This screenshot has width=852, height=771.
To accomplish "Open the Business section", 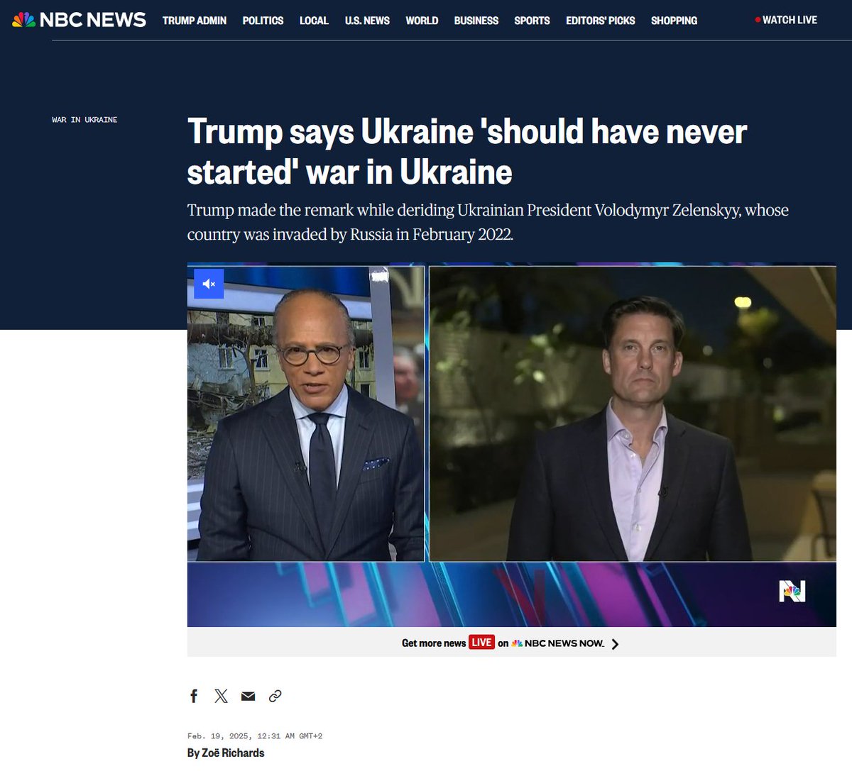I will pyautogui.click(x=476, y=21).
